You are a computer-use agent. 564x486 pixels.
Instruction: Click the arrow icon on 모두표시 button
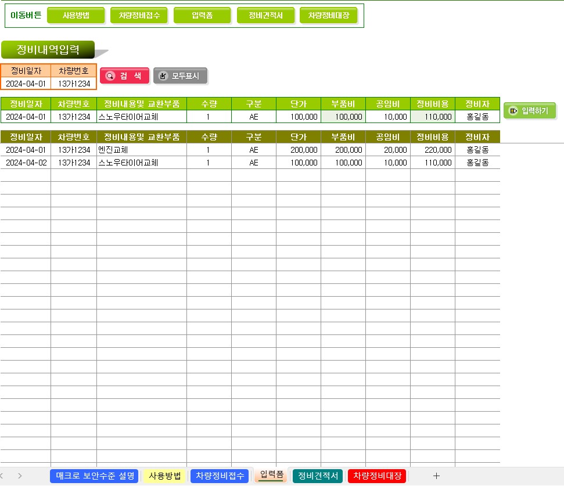coord(163,76)
